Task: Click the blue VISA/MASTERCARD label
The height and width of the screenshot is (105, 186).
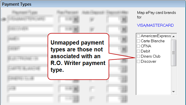Action: (155, 25)
